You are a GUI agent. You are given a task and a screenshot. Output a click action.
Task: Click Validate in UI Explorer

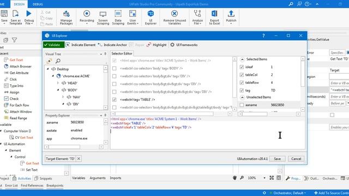53,45
